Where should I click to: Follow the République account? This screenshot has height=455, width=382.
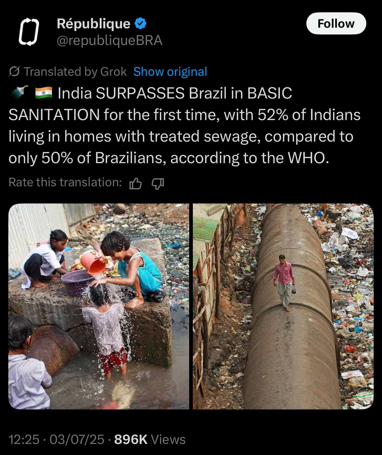click(x=336, y=23)
